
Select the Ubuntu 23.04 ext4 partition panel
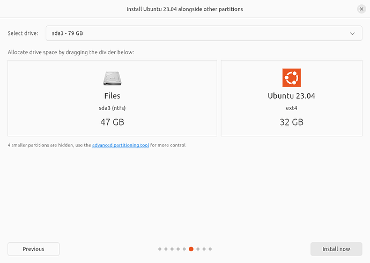pos(291,98)
